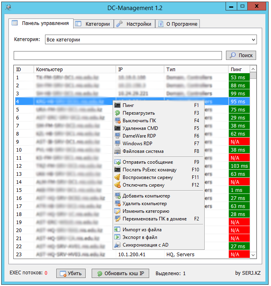Click the DameWare RDP monitor icon
Viewport: 271px width, 286px height.
pyautogui.click(x=117, y=136)
